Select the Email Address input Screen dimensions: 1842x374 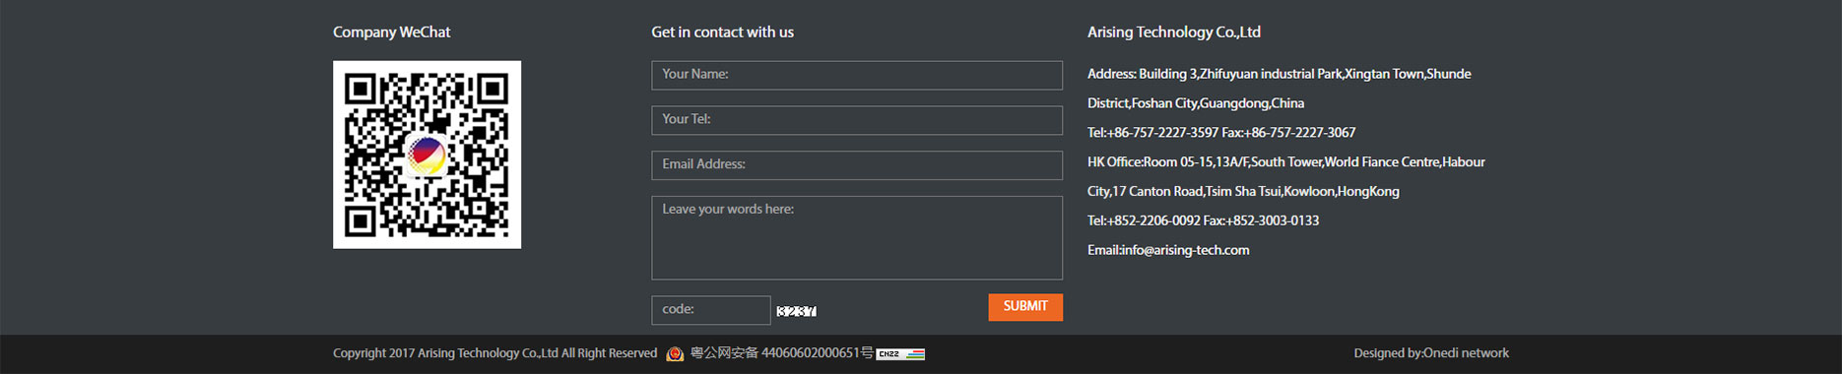(x=857, y=165)
